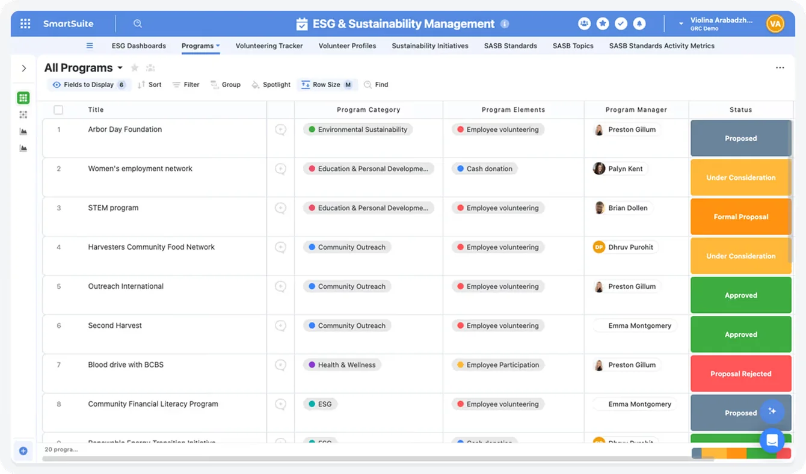Image resolution: width=806 pixels, height=474 pixels.
Task: Open the comment icon for Second Harvest
Action: [x=280, y=325]
